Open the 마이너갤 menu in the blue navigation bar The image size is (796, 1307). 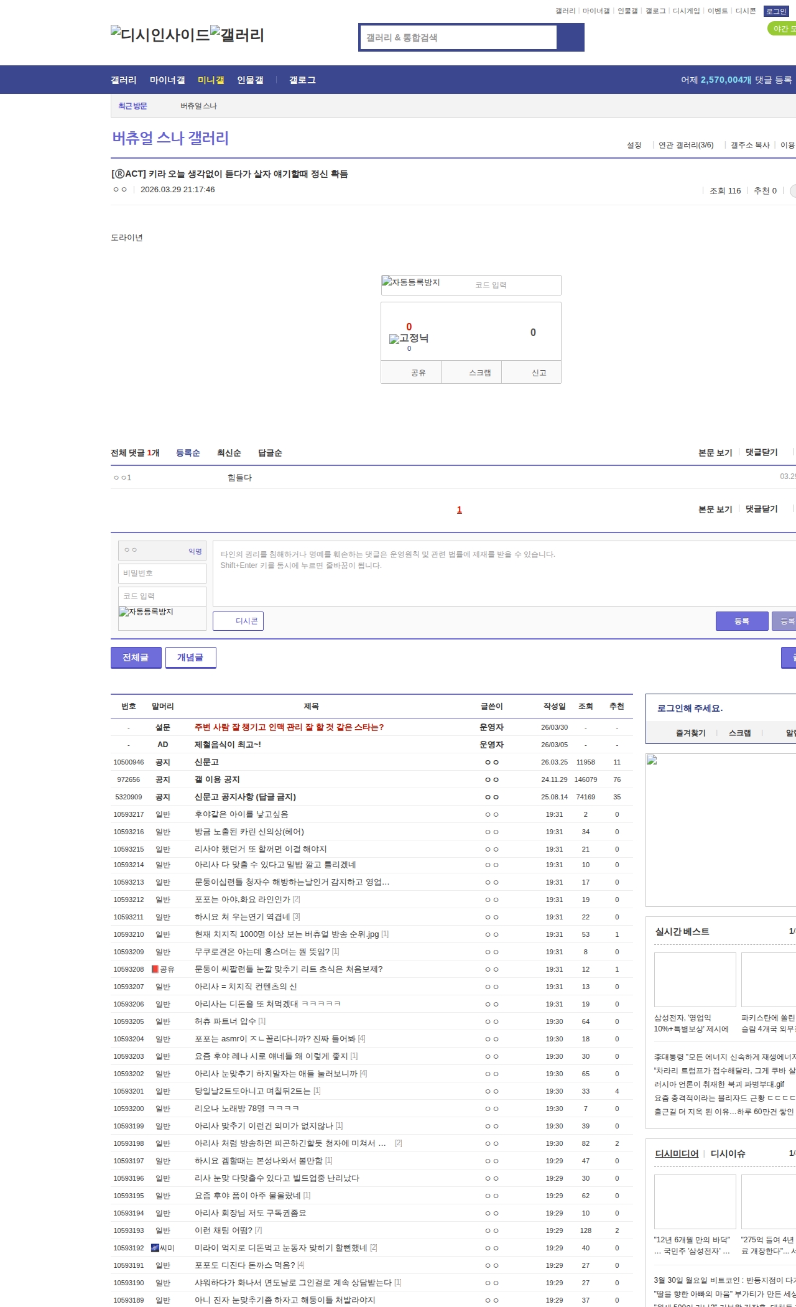167,80
